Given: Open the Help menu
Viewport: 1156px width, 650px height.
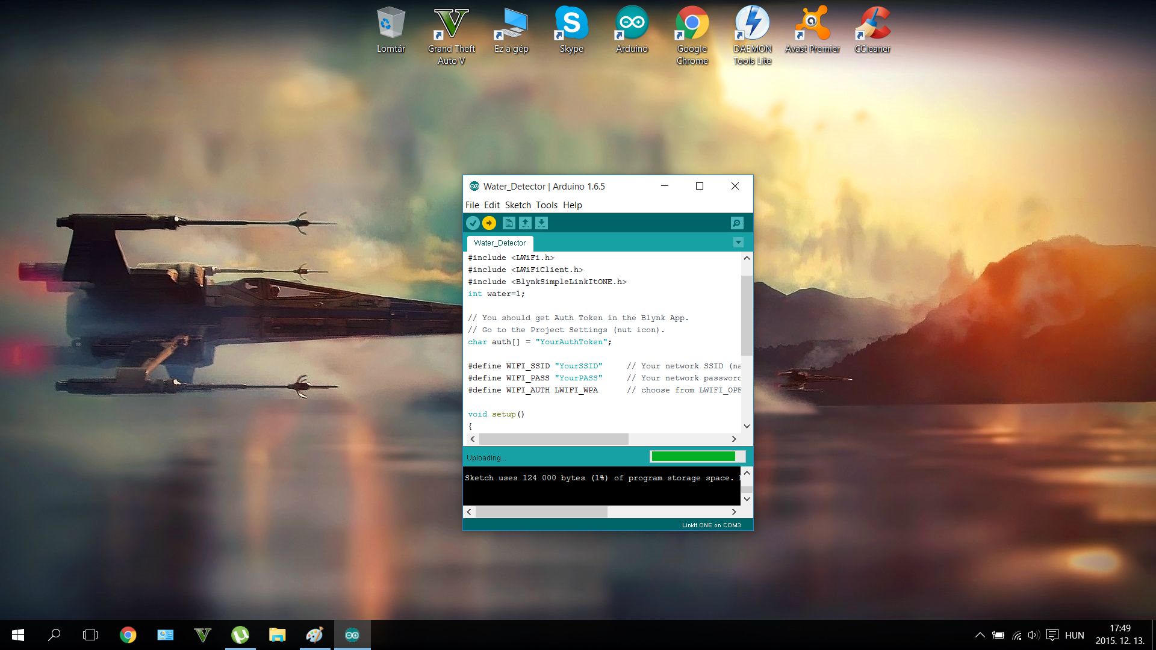Looking at the screenshot, I should (573, 205).
